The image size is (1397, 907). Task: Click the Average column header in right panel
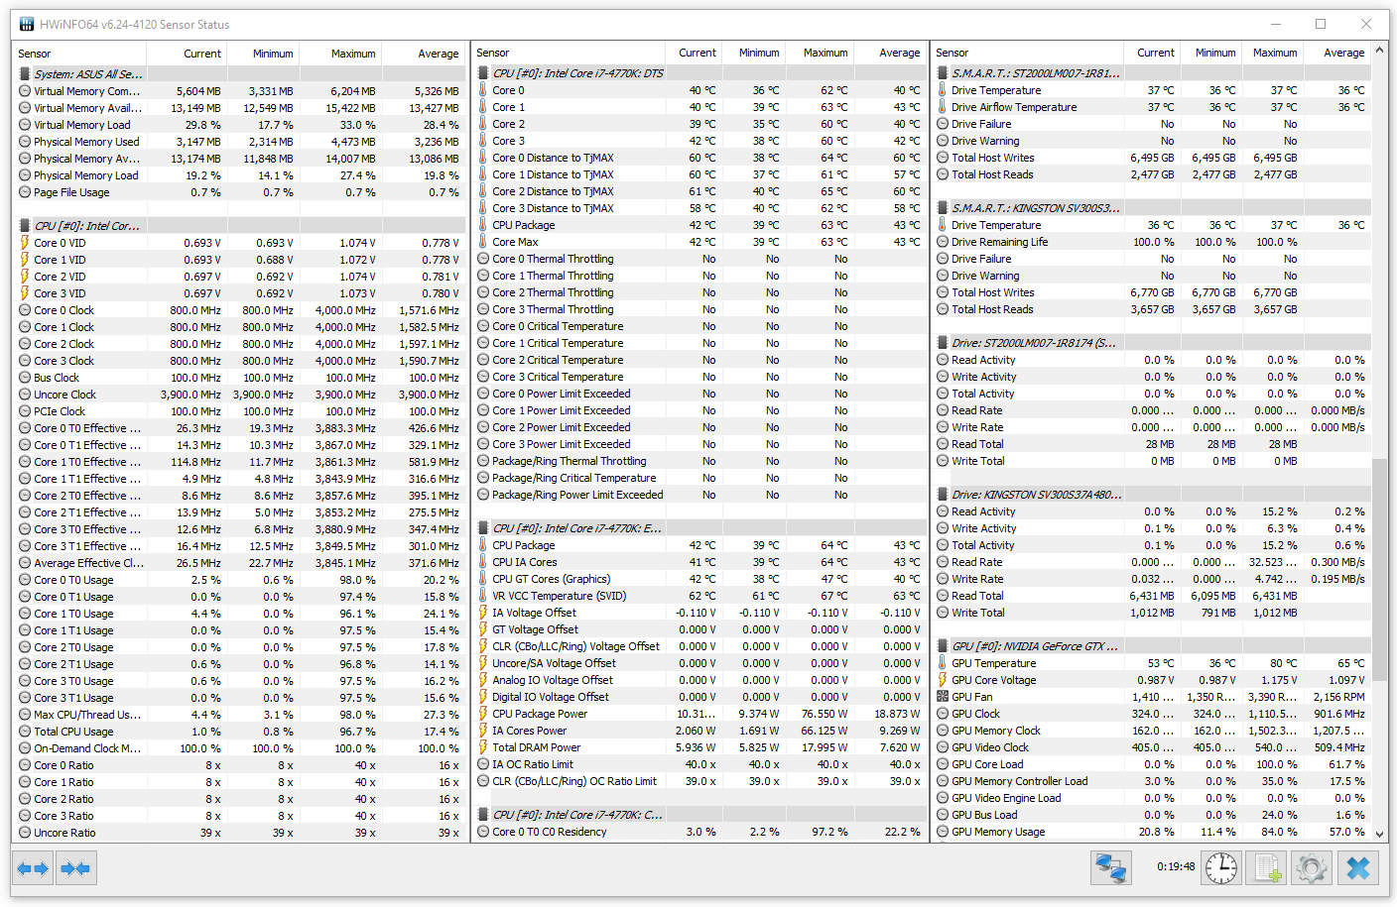point(1342,53)
